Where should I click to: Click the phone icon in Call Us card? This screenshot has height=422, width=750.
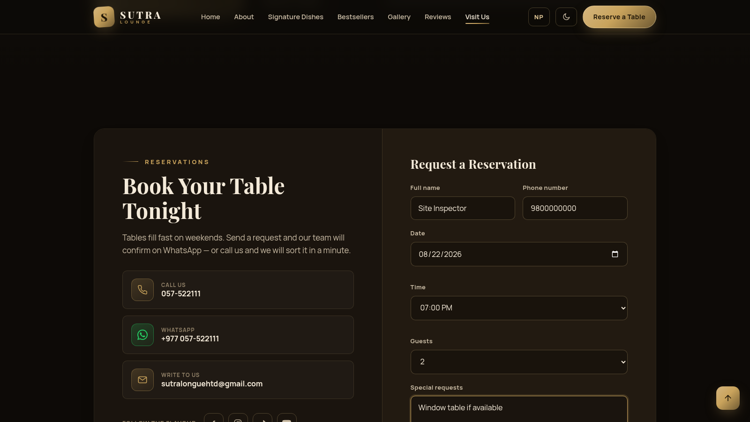tap(142, 290)
